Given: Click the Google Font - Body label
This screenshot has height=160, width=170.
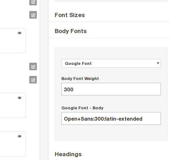Looking at the screenshot, I should [x=82, y=108].
